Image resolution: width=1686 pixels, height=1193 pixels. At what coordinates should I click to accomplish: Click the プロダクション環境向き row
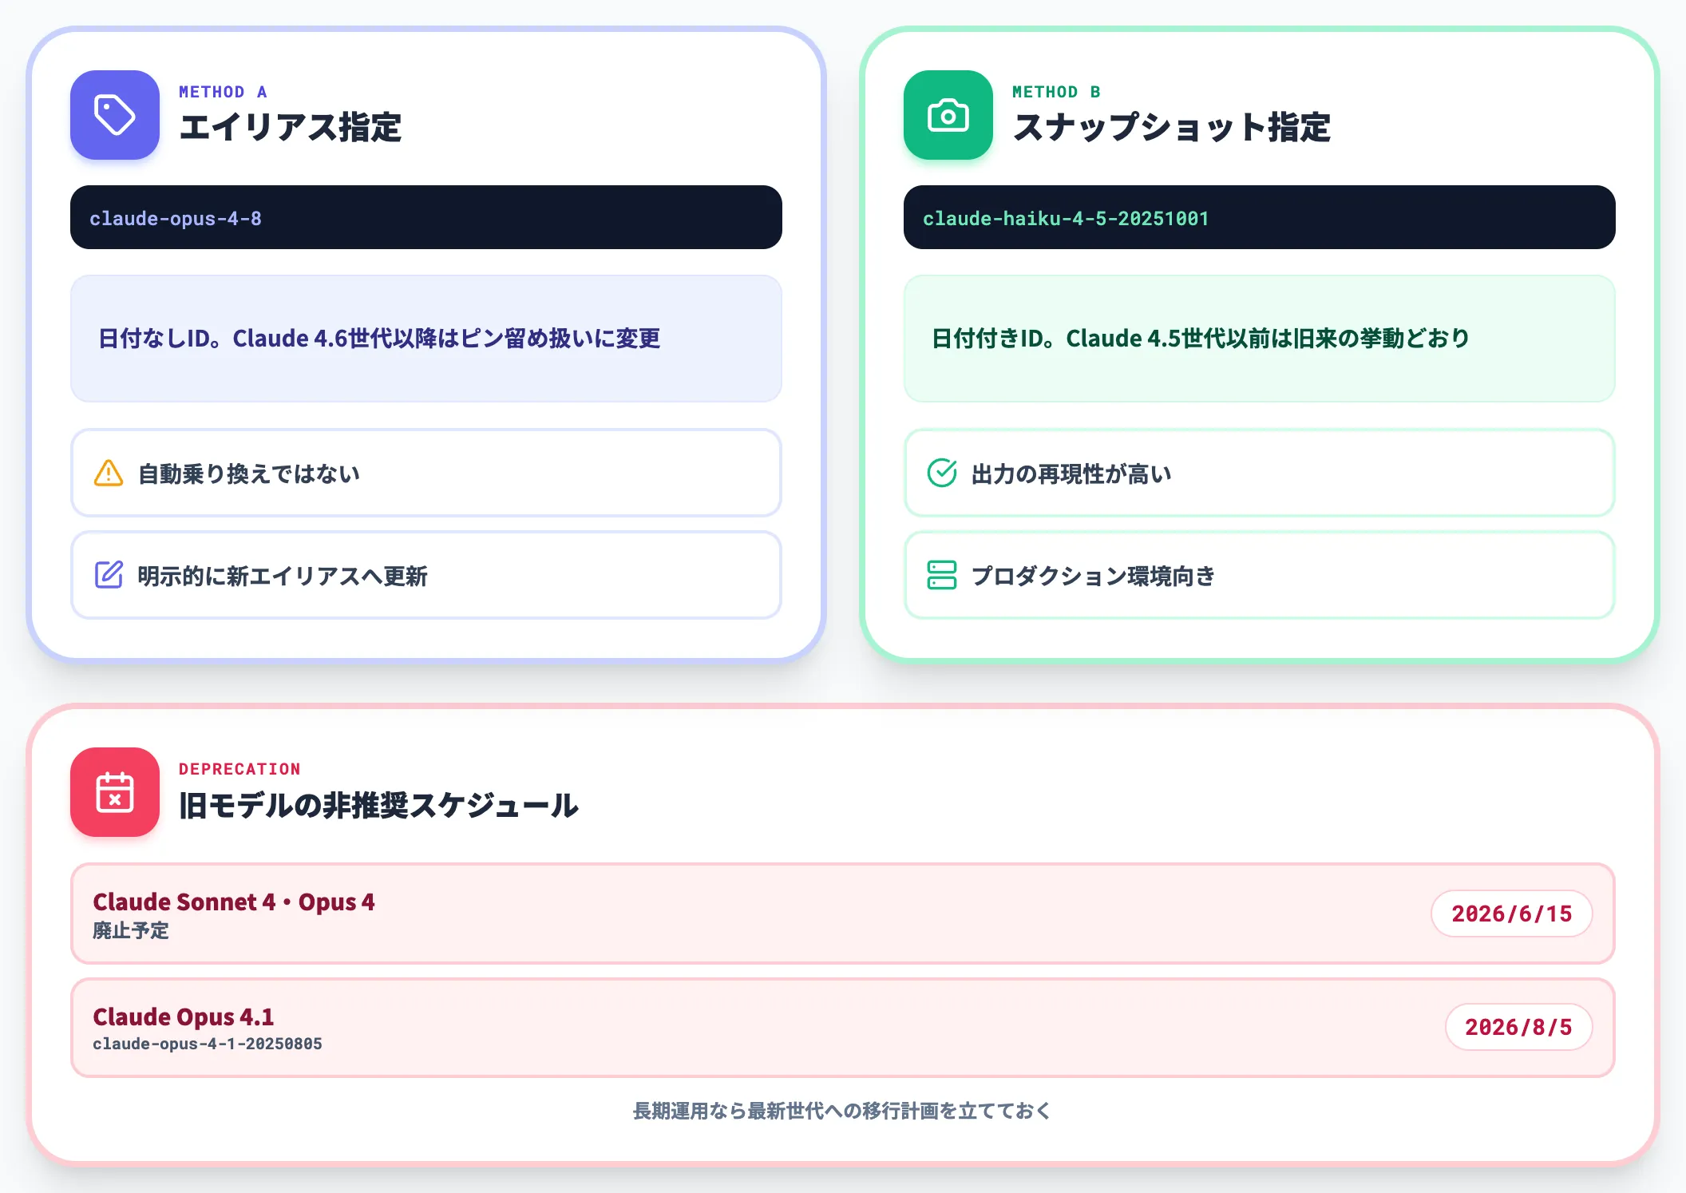(1260, 575)
